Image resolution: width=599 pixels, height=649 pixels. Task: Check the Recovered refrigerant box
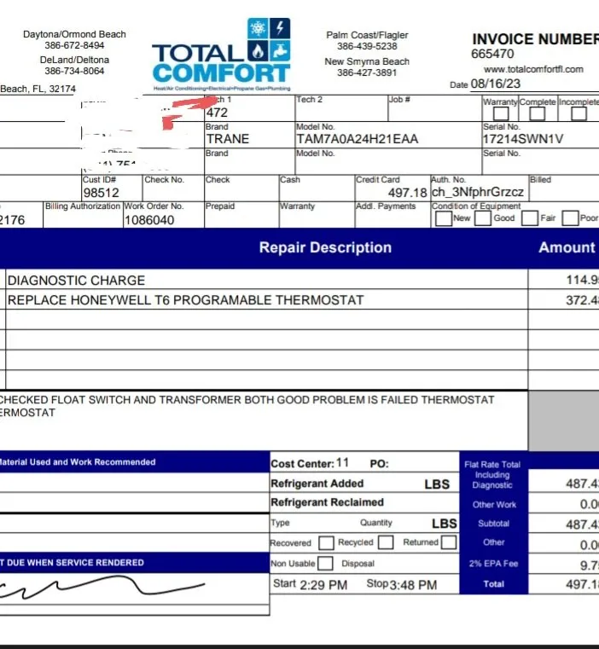325,542
